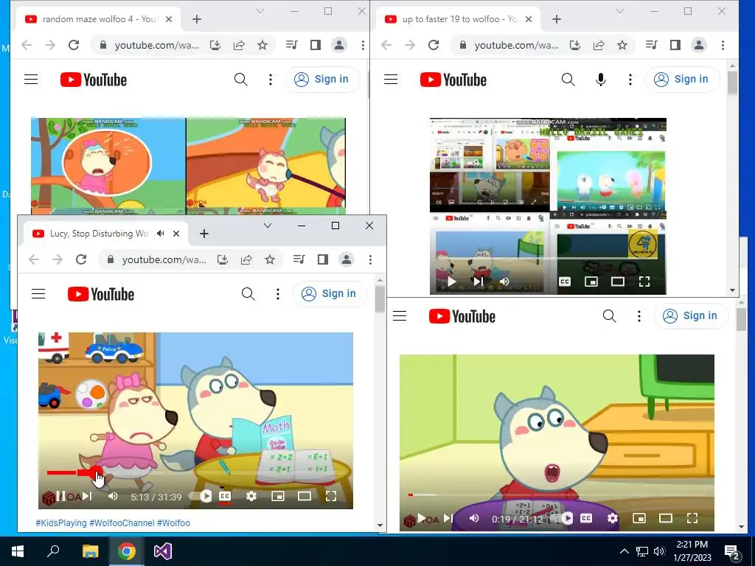The height and width of the screenshot is (566, 755).
Task: Share the page from the Lucy window toolbar
Action: pyautogui.click(x=246, y=259)
